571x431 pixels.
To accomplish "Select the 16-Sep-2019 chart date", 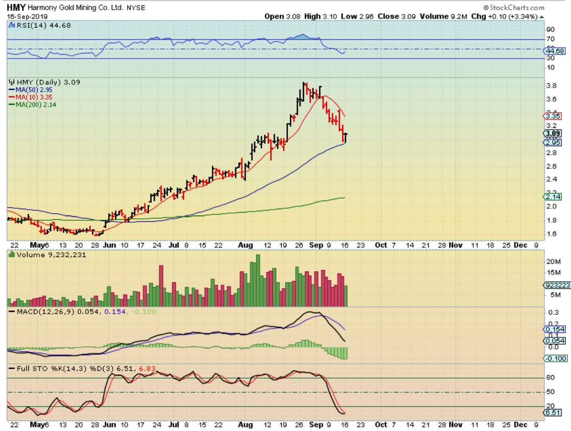I will [27, 17].
